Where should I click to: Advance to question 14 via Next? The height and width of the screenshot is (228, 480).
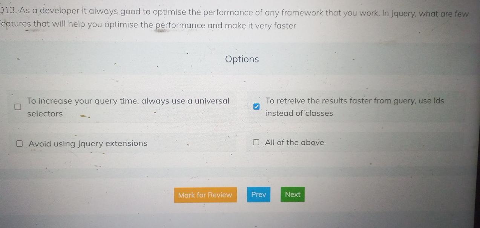292,194
